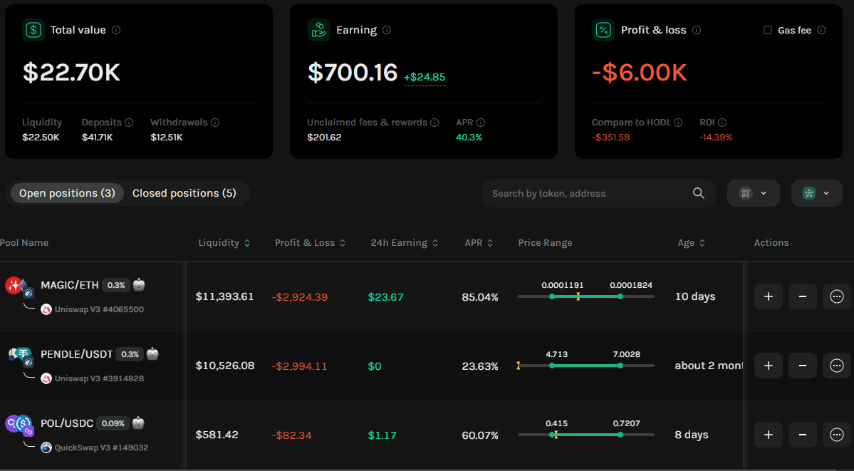Open QuickSwap V3 #149032 position link
The image size is (854, 471).
click(x=101, y=447)
